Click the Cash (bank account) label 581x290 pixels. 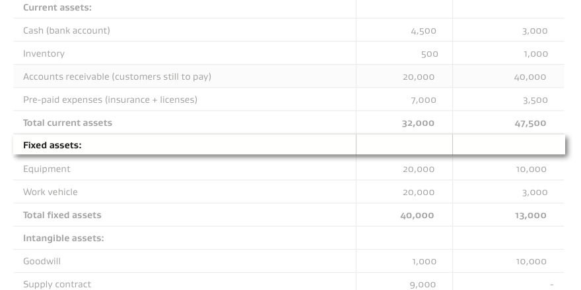tap(66, 31)
